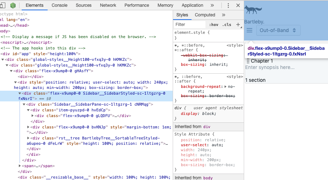Switch to the Elements tab
The height and width of the screenshot is (180, 328).
pos(34,5)
